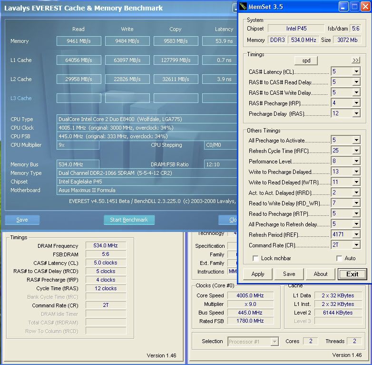Click the L2 Cache Write value 22826 MB/s
Image resolution: width=372 pixels, height=365 pixels.
pyautogui.click(x=127, y=79)
